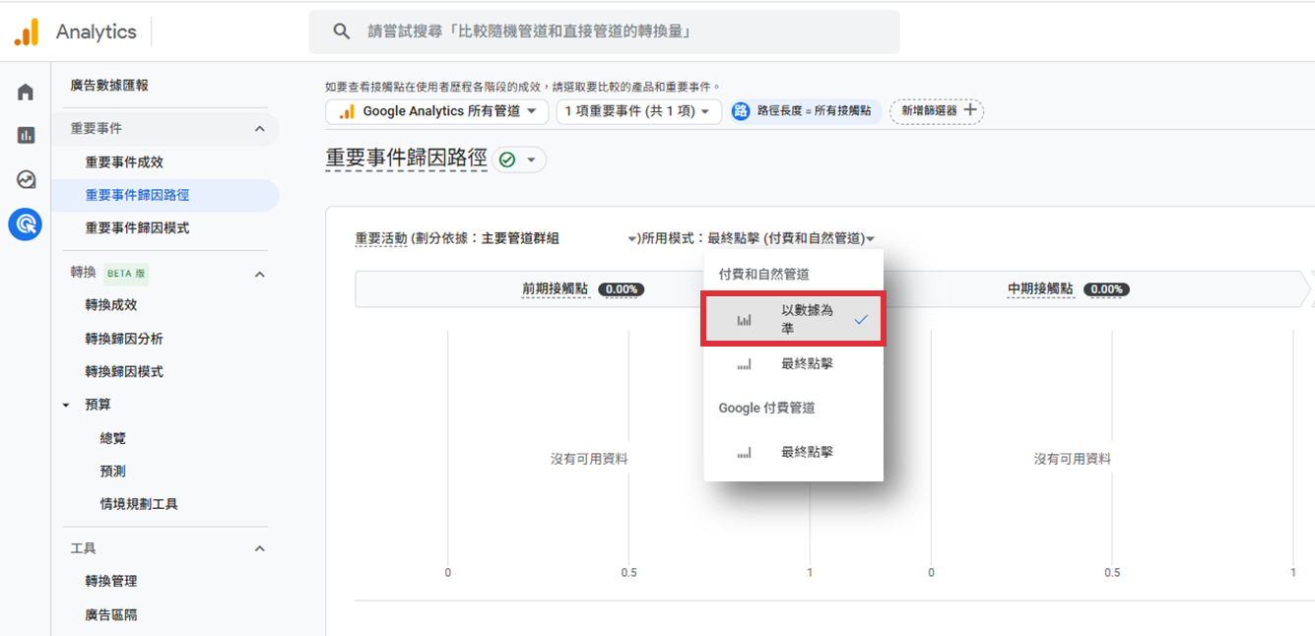Image resolution: width=1315 pixels, height=636 pixels.
Task: Choose 最終點擊 under Google 付費管道
Action: coord(806,453)
